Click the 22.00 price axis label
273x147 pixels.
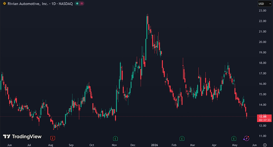(x=262, y=21)
